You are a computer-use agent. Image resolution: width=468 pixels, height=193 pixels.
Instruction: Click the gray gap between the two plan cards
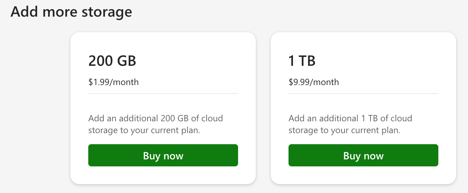[263, 108]
